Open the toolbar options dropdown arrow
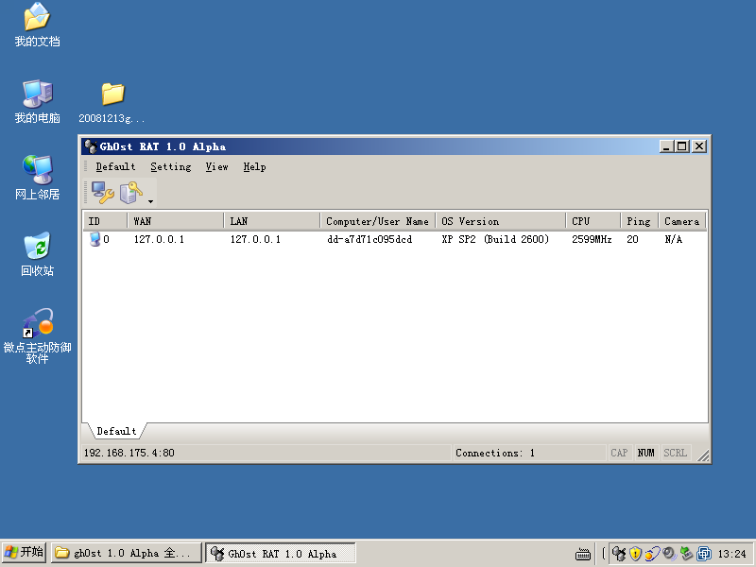756x567 pixels. coord(150,201)
